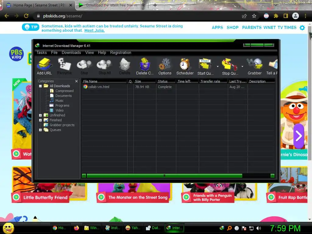The width and height of the screenshot is (312, 234).
Task: Click the PBS Kids logo
Action: click(x=16, y=54)
